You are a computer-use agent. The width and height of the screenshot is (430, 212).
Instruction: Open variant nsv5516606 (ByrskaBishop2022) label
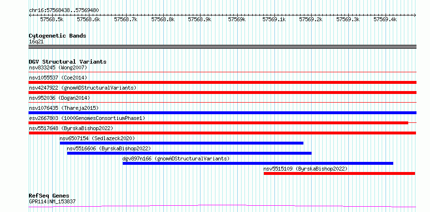click(109, 148)
